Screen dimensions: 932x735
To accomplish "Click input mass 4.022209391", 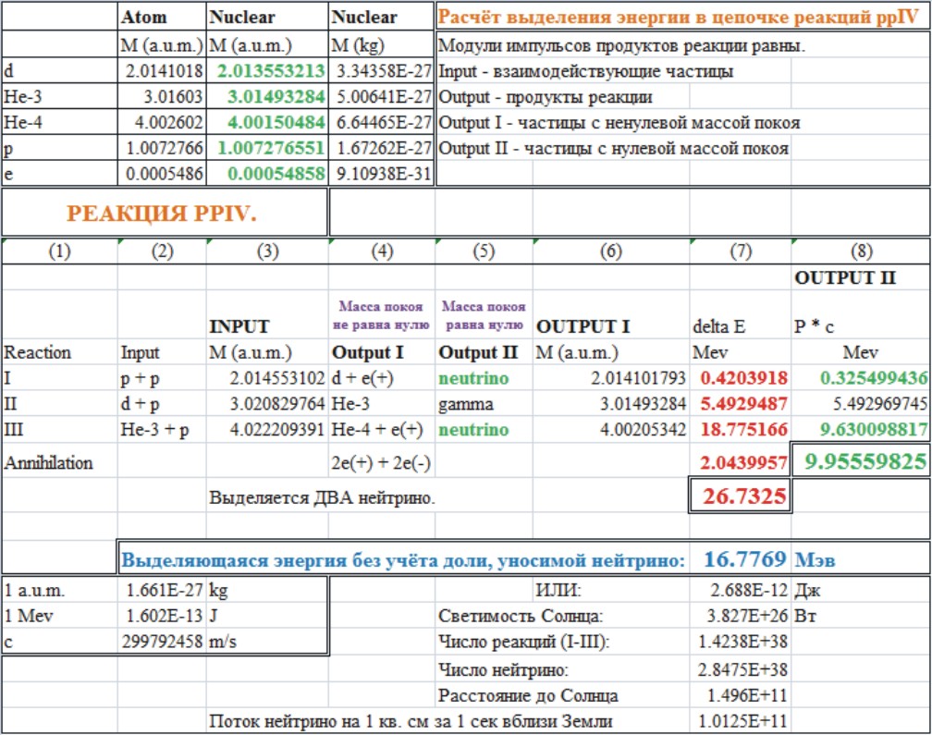I will [x=267, y=430].
